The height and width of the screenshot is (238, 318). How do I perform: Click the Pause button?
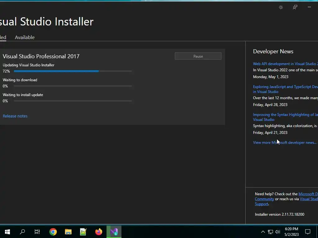198,56
